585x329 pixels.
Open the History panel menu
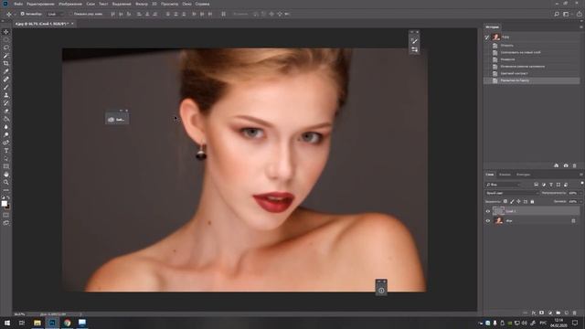tap(581, 27)
